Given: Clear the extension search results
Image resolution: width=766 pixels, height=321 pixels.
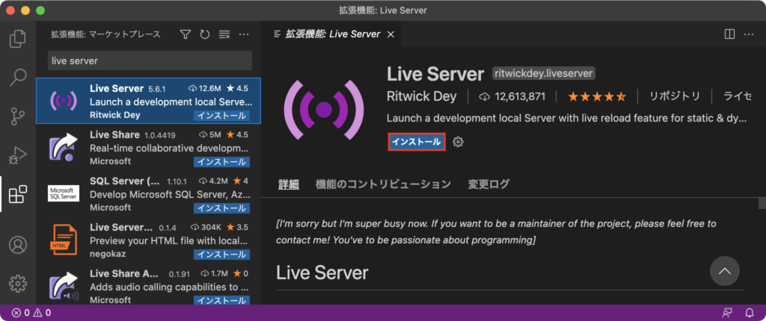Looking at the screenshot, I should coord(224,34).
